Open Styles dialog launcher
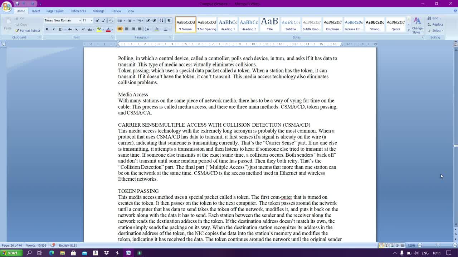 [422, 37]
